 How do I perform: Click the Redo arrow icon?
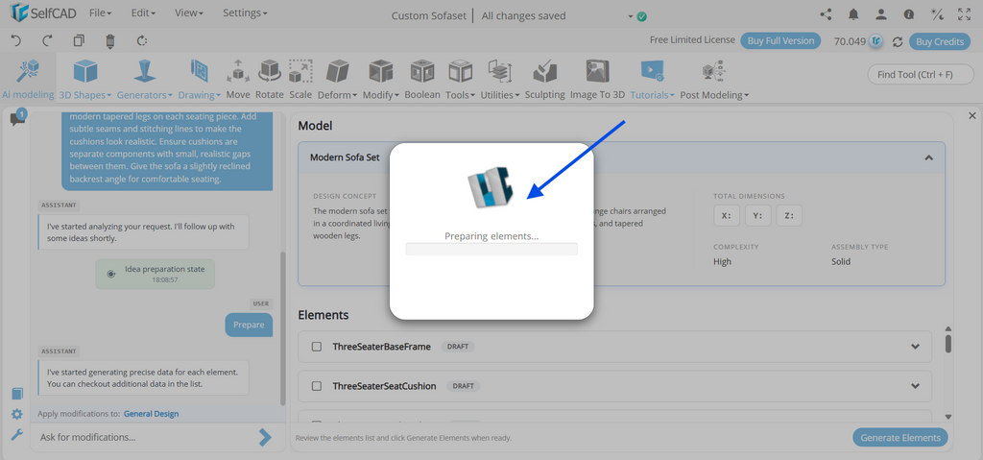[48, 40]
